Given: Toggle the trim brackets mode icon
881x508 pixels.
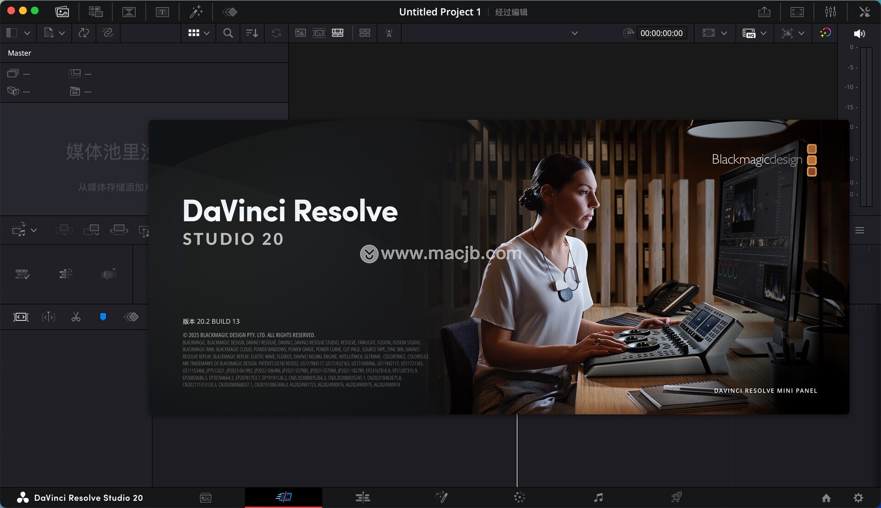Looking at the screenshot, I should coord(21,317).
